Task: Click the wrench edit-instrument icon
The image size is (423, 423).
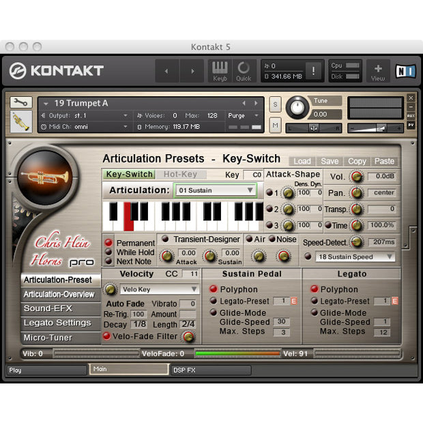Action: (x=21, y=103)
